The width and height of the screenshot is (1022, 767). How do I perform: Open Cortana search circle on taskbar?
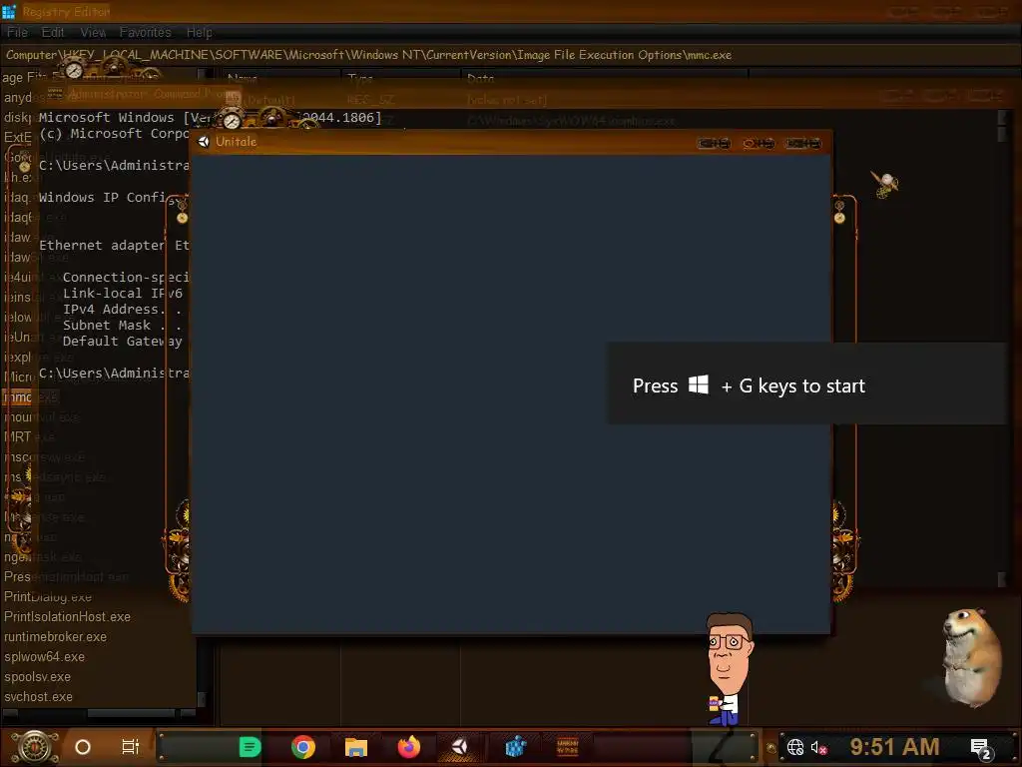click(x=83, y=747)
